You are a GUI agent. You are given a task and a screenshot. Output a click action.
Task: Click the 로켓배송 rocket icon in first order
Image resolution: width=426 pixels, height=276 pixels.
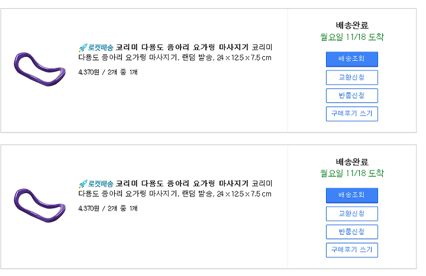[83, 47]
